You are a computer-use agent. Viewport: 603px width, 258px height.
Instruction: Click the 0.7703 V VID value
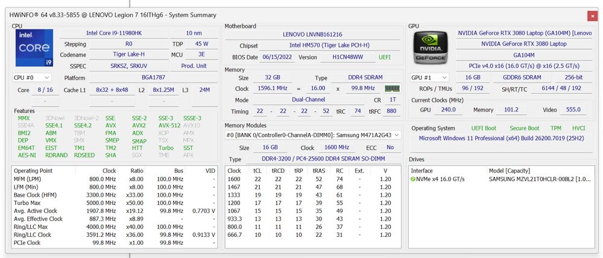pyautogui.click(x=203, y=211)
